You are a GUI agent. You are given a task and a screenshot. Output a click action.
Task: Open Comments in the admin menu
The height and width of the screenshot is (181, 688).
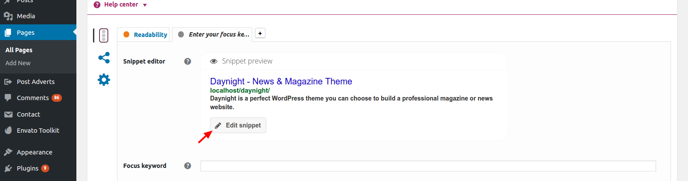pyautogui.click(x=33, y=98)
